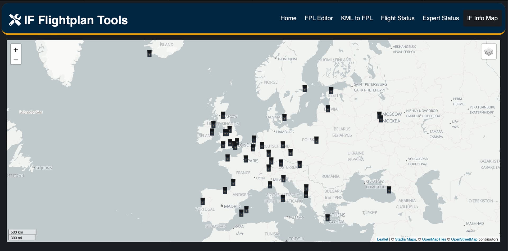
Task: Select the marker in the Czech Republic
Action: pyautogui.click(x=291, y=153)
